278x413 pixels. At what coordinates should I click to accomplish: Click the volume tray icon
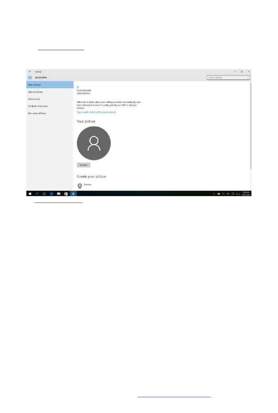click(x=228, y=194)
